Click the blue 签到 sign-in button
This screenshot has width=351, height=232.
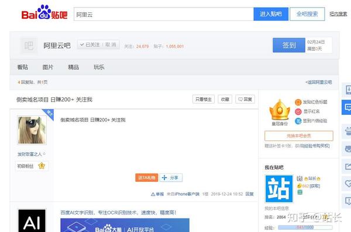tap(289, 45)
